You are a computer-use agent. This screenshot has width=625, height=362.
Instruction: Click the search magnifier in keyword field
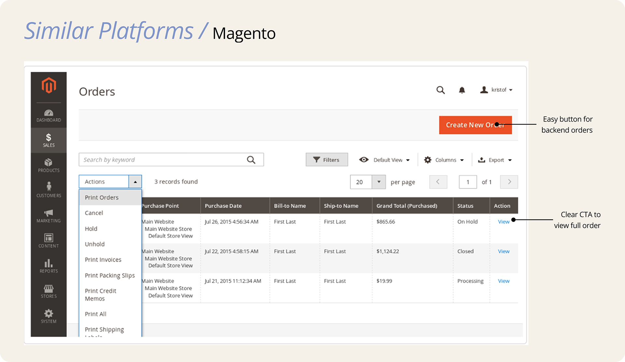[x=251, y=160]
